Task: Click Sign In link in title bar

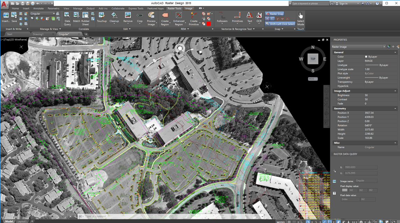Action: 343,3
